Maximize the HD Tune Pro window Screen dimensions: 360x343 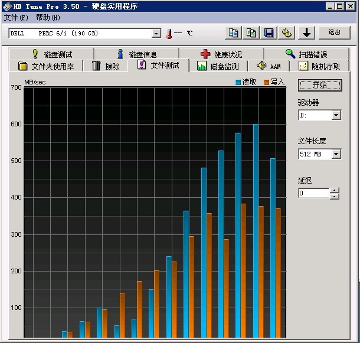(x=339, y=6)
